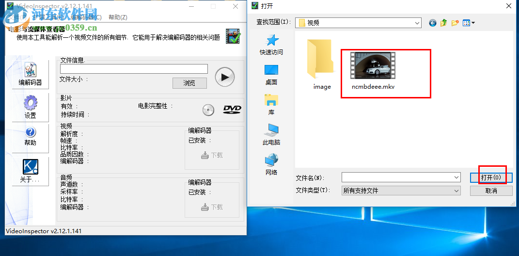Expand the 文件名 dropdown arrow

457,177
